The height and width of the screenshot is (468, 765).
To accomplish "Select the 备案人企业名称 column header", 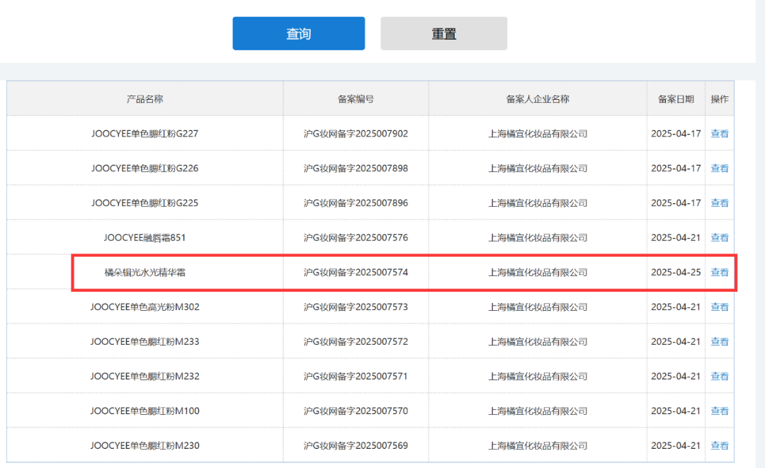I will 538,99.
